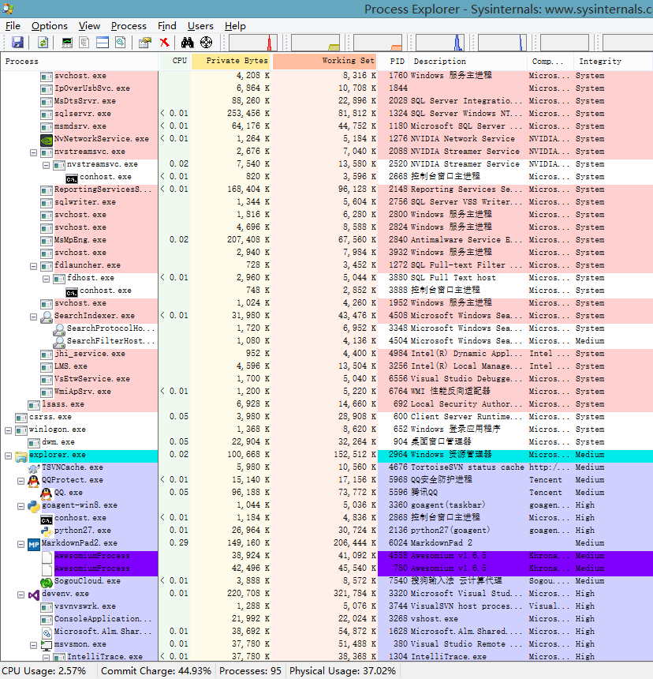Viewport: 653px width, 679px height.
Task: Collapse the devenv.exe tree node
Action: tap(21, 595)
